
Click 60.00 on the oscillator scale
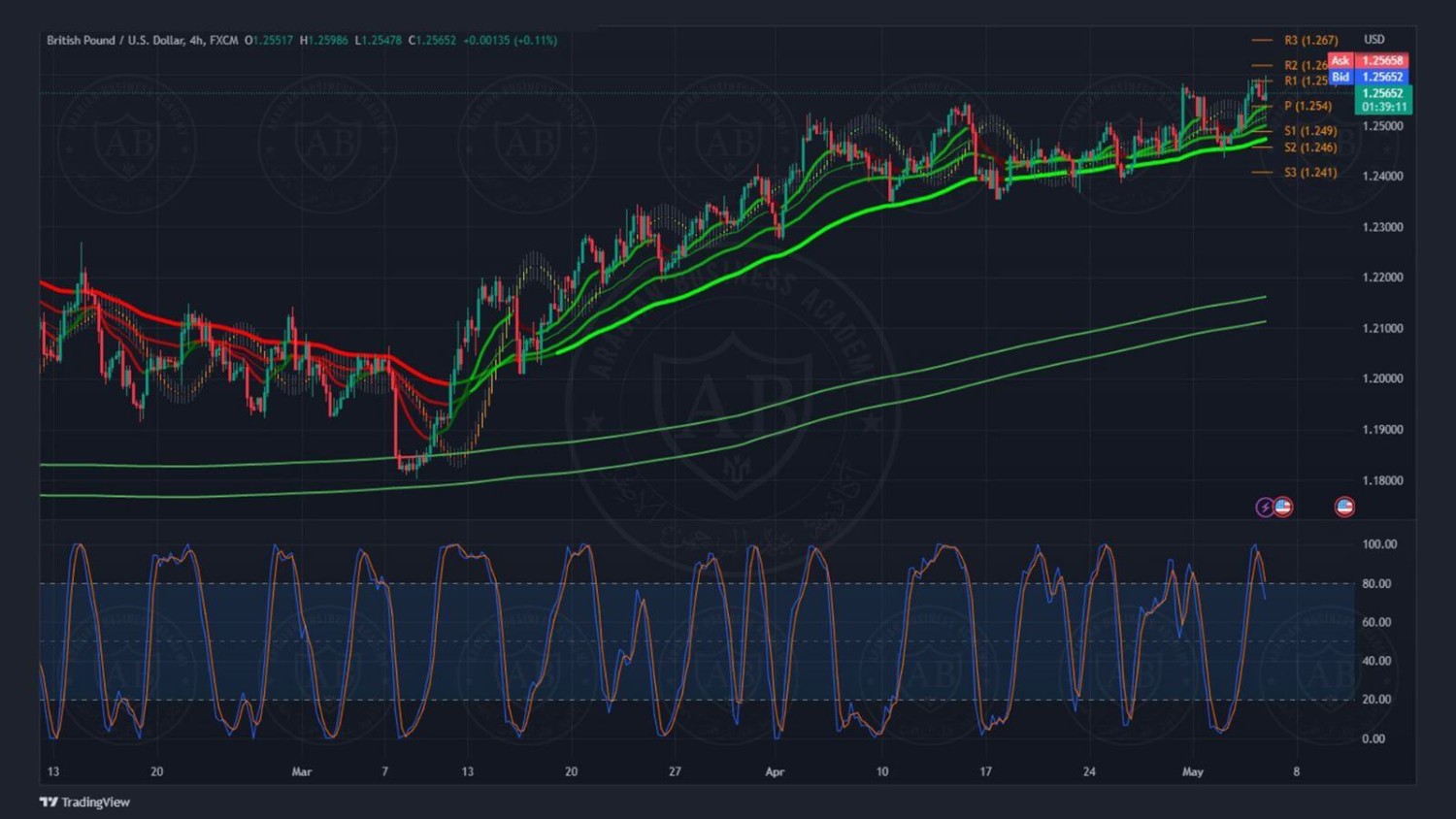pos(1376,622)
